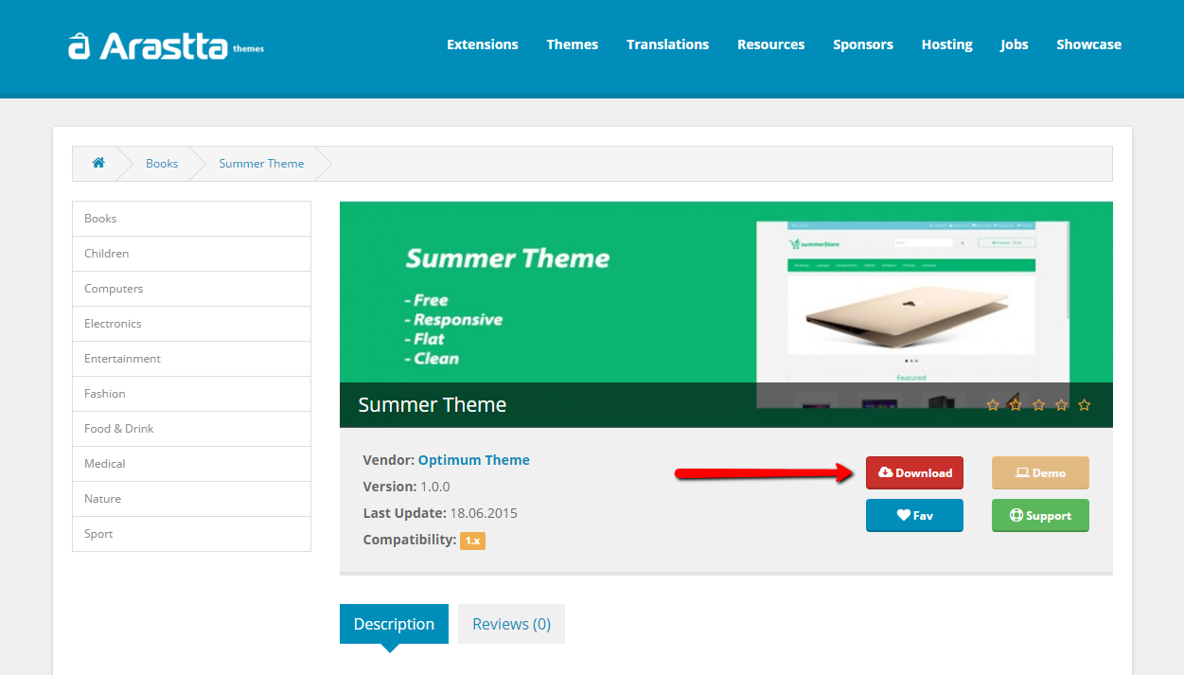Click the Books breadcrumb link

[x=162, y=163]
